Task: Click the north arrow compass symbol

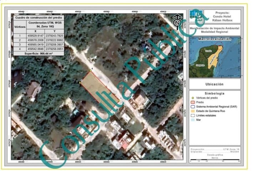Action: click(177, 22)
